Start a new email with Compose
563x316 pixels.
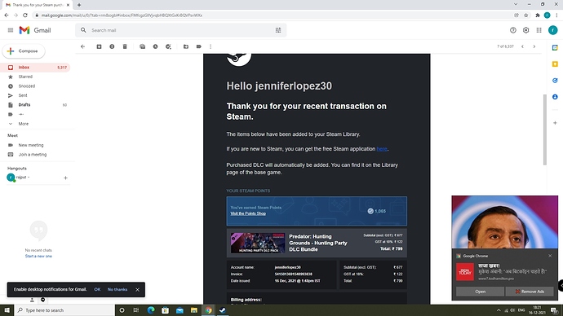(24, 50)
